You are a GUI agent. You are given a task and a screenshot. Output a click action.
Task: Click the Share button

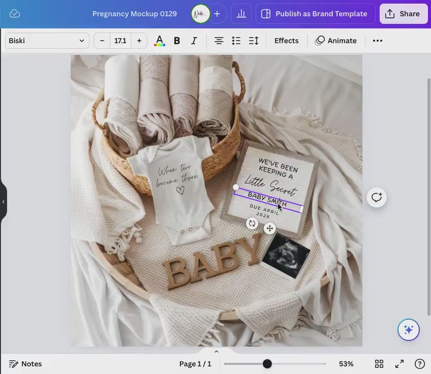coord(403,14)
